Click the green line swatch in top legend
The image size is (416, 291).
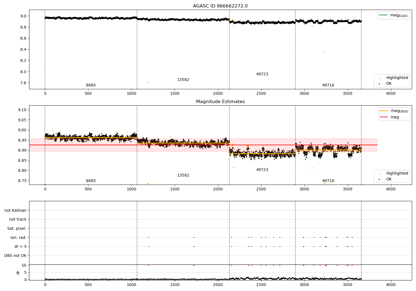[383, 15]
